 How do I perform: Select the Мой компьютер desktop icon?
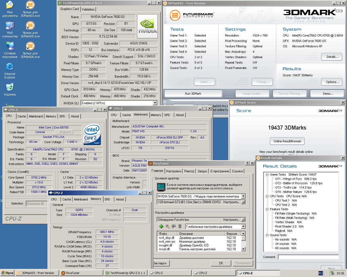[10, 29]
